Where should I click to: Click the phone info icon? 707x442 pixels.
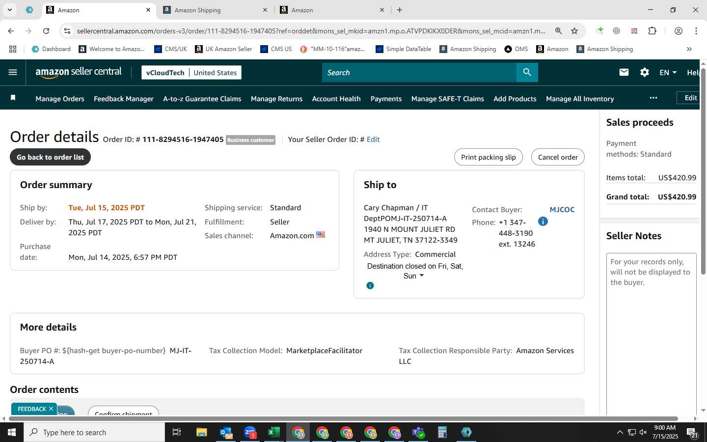[x=543, y=221]
